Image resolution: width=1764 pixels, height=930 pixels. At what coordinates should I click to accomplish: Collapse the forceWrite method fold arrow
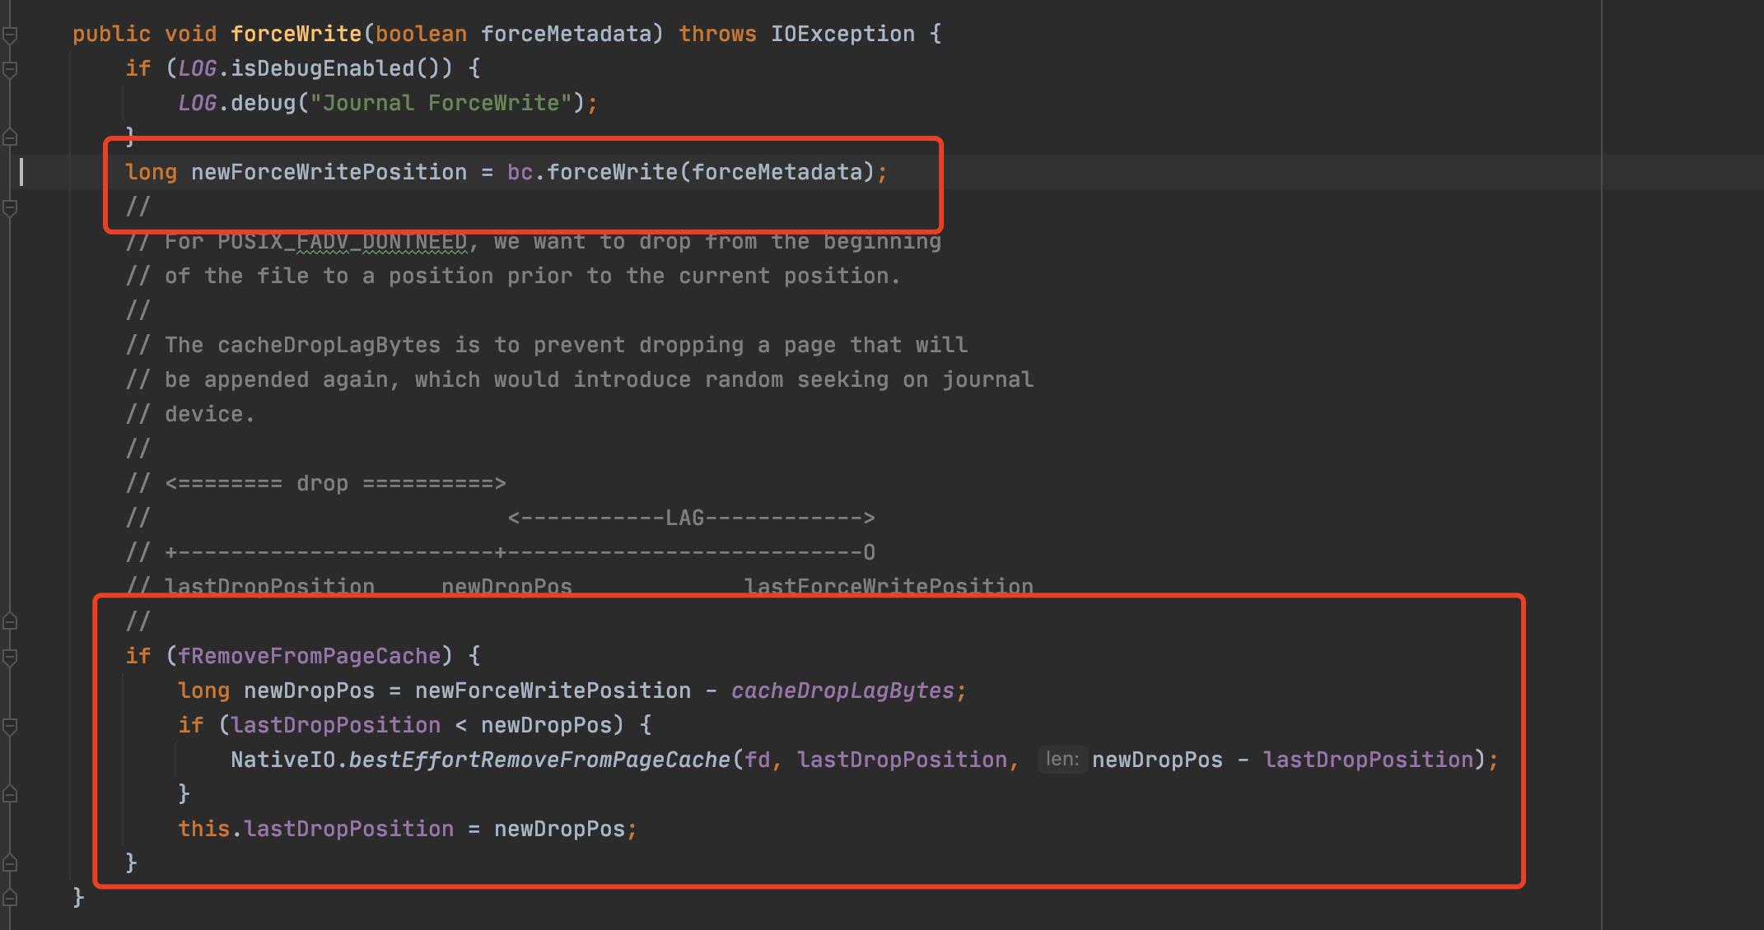[x=10, y=35]
